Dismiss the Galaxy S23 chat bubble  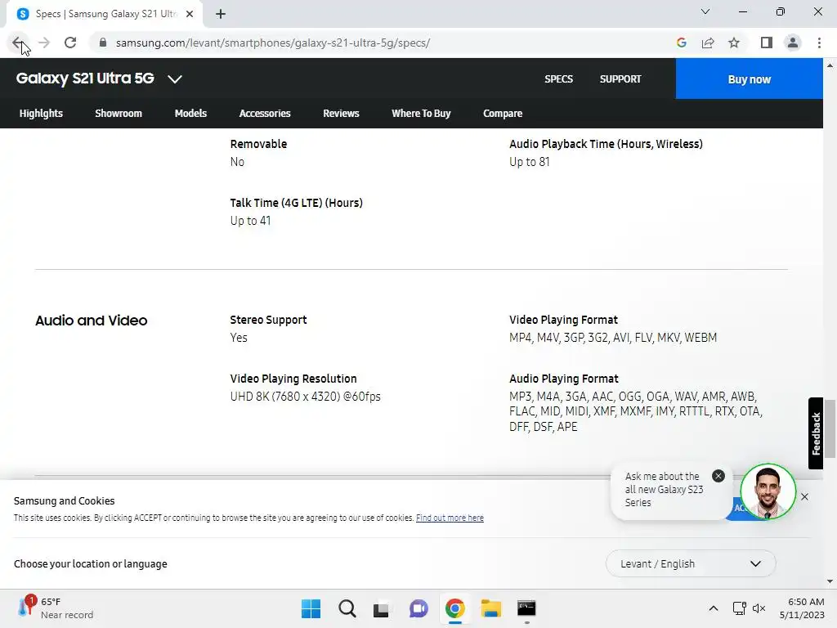click(x=718, y=476)
